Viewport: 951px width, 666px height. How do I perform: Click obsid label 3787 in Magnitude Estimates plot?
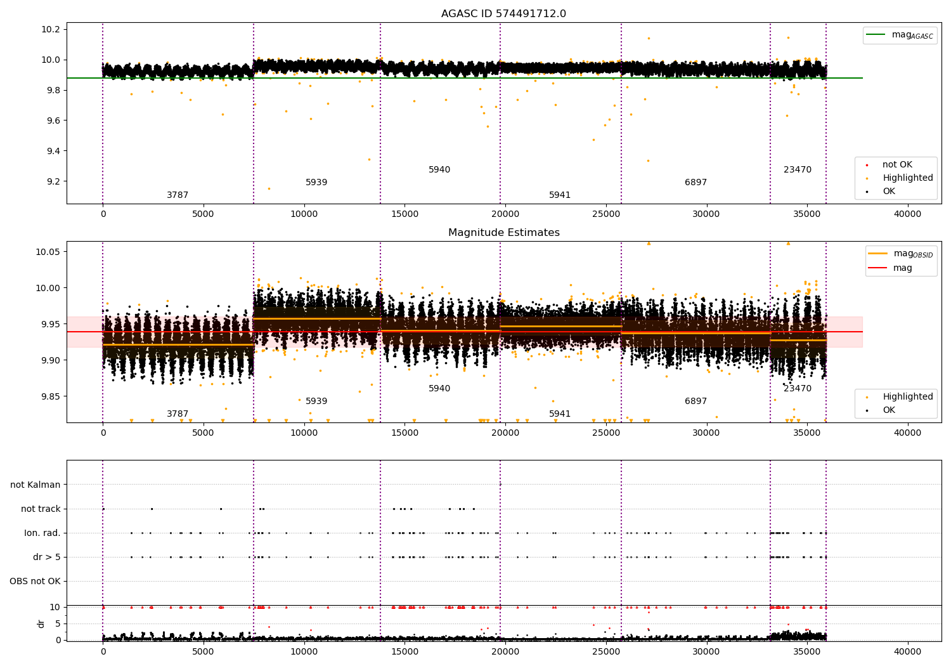click(x=178, y=414)
